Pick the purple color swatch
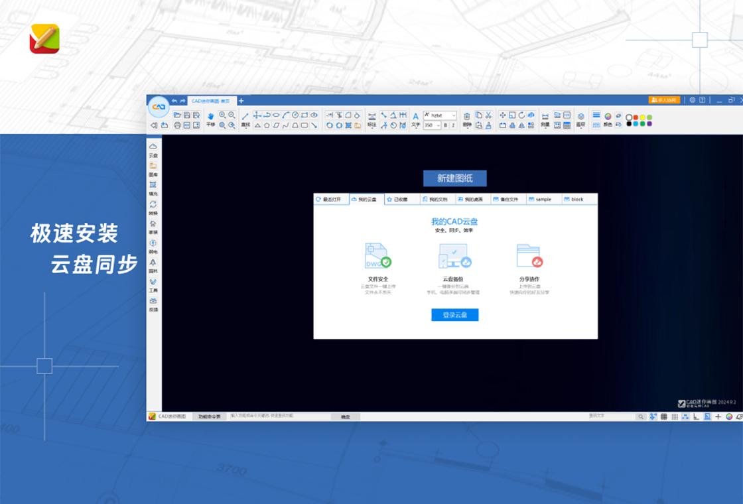Image resolution: width=743 pixels, height=504 pixels. pyautogui.click(x=649, y=123)
